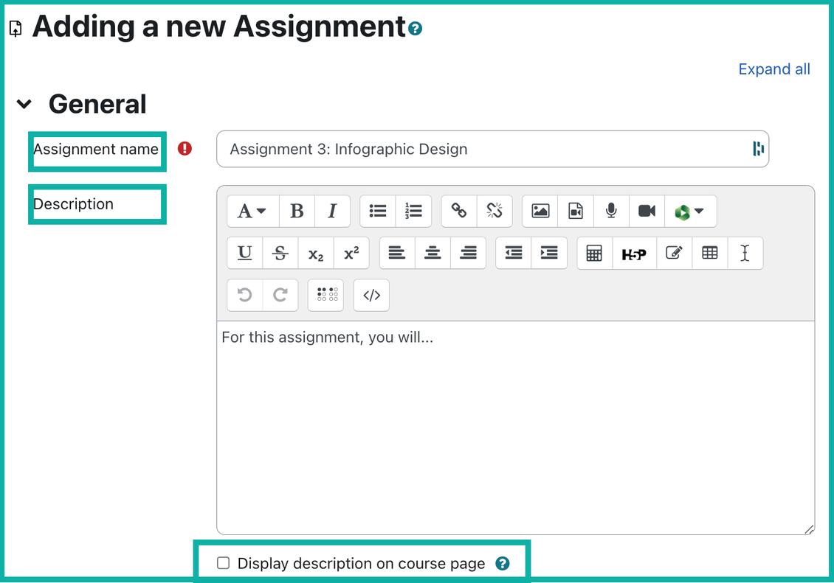
Task: Apply strikethrough formatting
Action: (x=280, y=253)
